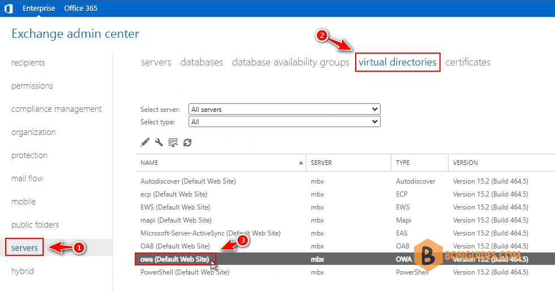Switch to virtual directories tab
555x292 pixels.
click(398, 62)
